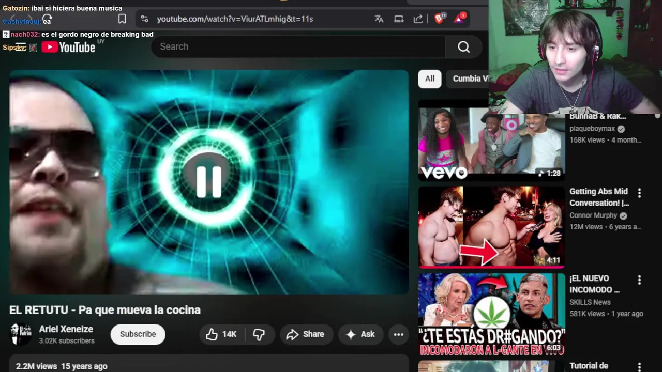The height and width of the screenshot is (372, 662).
Task: Dislike the video with thumbs down
Action: (259, 334)
